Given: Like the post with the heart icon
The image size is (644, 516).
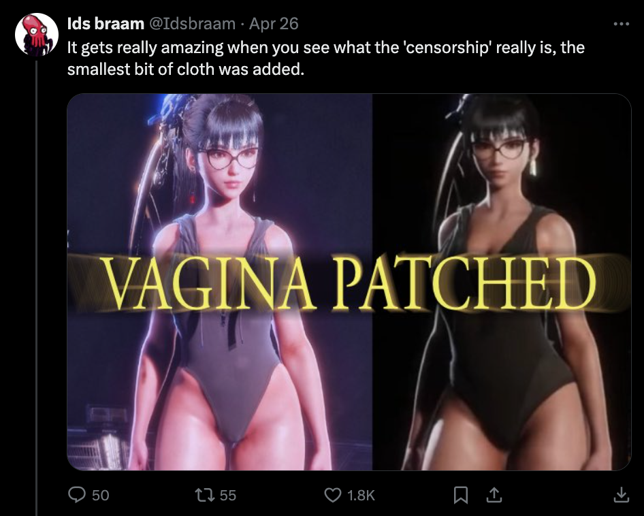Looking at the screenshot, I should (332, 495).
